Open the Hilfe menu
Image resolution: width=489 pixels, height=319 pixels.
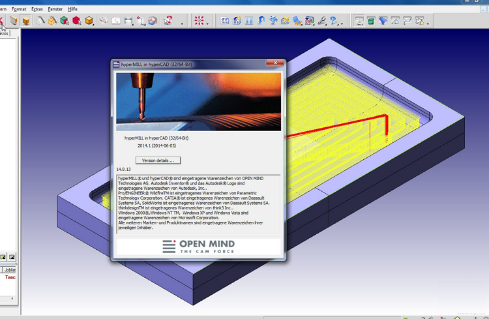(72, 9)
